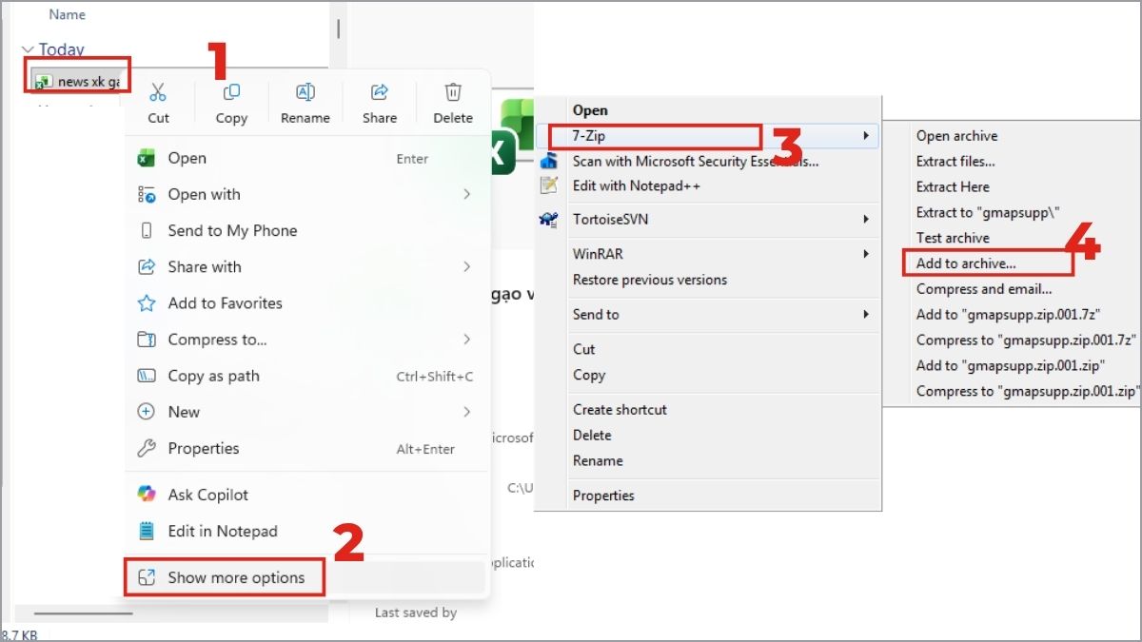The width and height of the screenshot is (1142, 642).
Task: Click the Open with icon
Action: (146, 195)
